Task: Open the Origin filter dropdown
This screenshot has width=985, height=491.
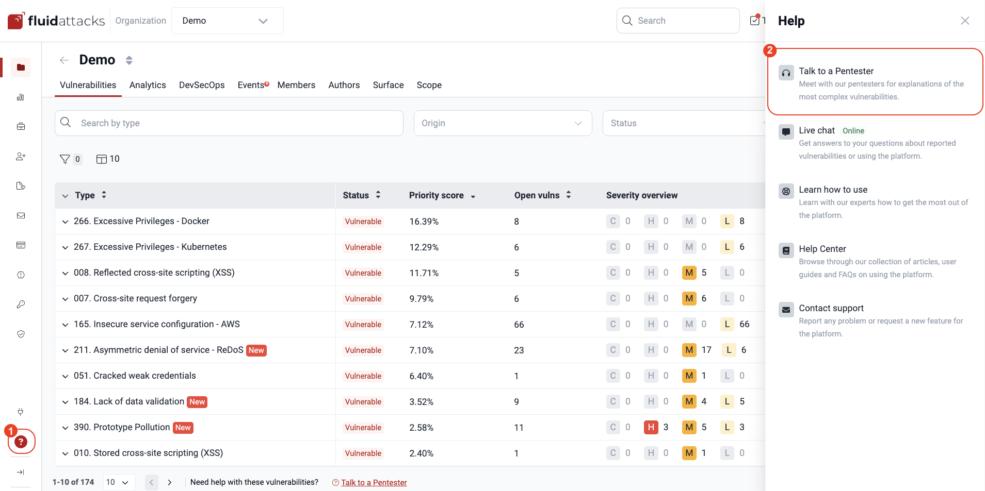Action: pyautogui.click(x=503, y=123)
